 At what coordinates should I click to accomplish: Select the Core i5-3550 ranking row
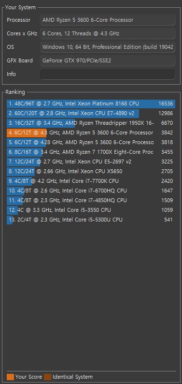(91, 210)
